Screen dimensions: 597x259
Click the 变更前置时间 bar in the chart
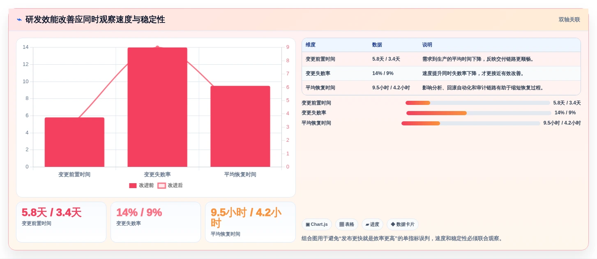74,142
